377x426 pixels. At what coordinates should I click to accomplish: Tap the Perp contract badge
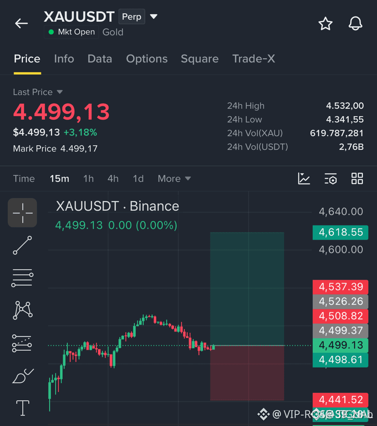[x=132, y=16]
